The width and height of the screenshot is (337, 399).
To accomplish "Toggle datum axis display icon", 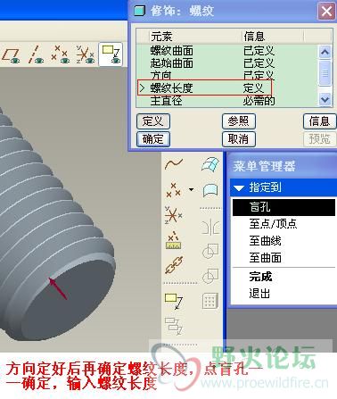I will point(36,55).
